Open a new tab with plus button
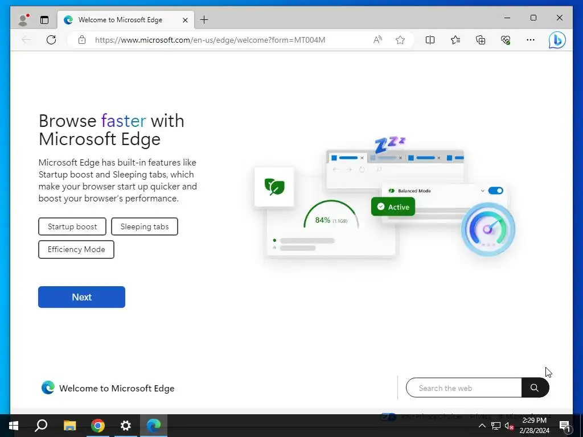This screenshot has width=583, height=437. 204,20
